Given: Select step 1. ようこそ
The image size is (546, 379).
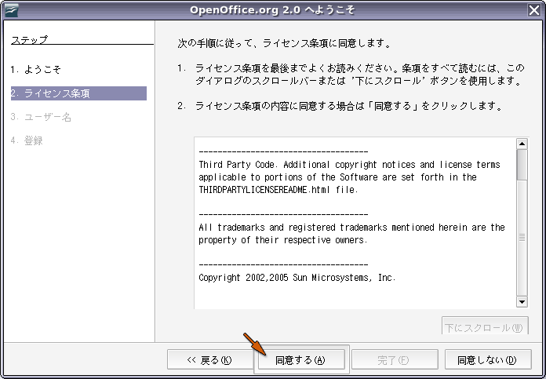Looking at the screenshot, I should tap(35, 69).
